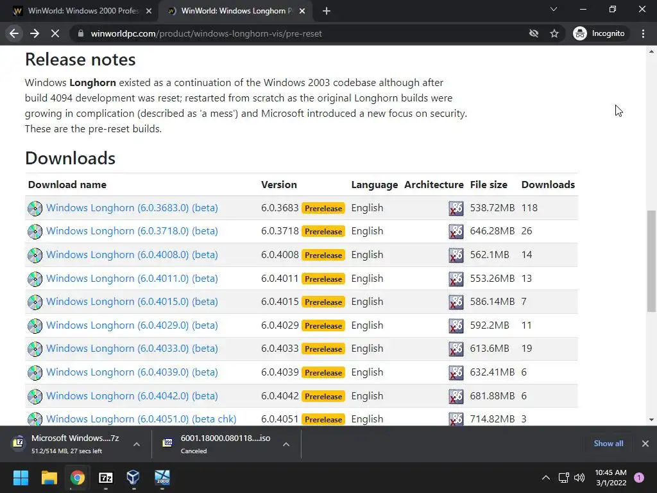The height and width of the screenshot is (493, 657).
Task: Click the 538.72MB file size cell
Action: pyautogui.click(x=492, y=208)
